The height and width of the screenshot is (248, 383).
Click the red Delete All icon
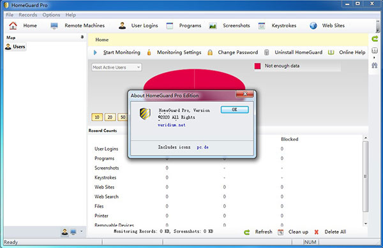click(x=317, y=232)
